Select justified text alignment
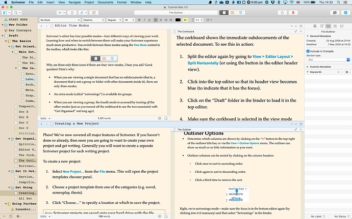The image size is (352, 219). [171, 20]
